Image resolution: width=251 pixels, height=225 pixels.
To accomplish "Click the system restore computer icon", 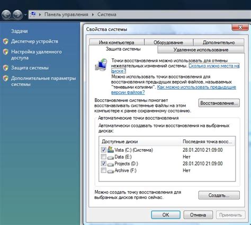I will point(101,65).
